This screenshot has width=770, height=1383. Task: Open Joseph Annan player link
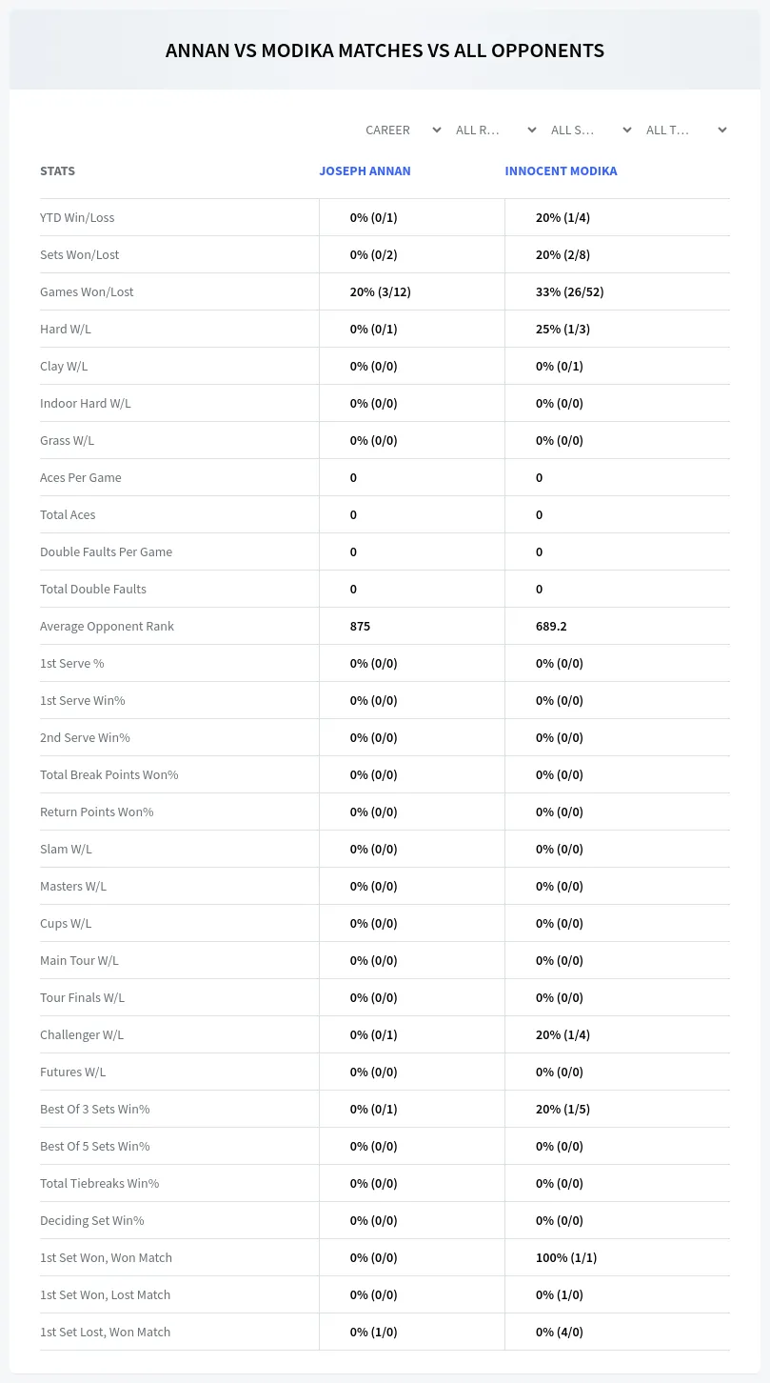coord(365,171)
